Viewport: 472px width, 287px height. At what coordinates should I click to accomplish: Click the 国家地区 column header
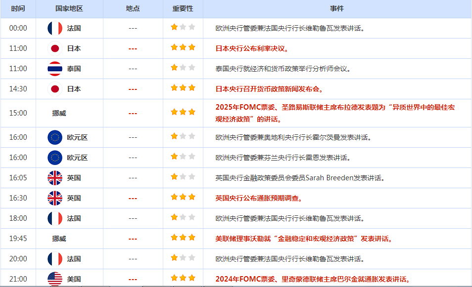coord(69,8)
